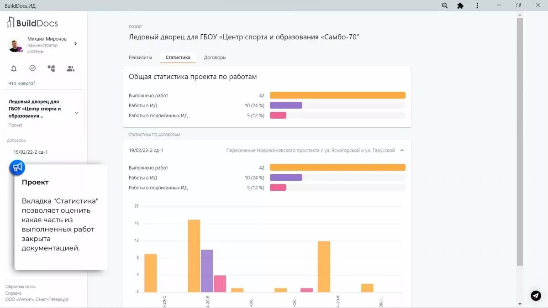Collapse the 19/02/22-2 сд-1 contract statistics
The width and height of the screenshot is (548, 308).
pyautogui.click(x=402, y=150)
